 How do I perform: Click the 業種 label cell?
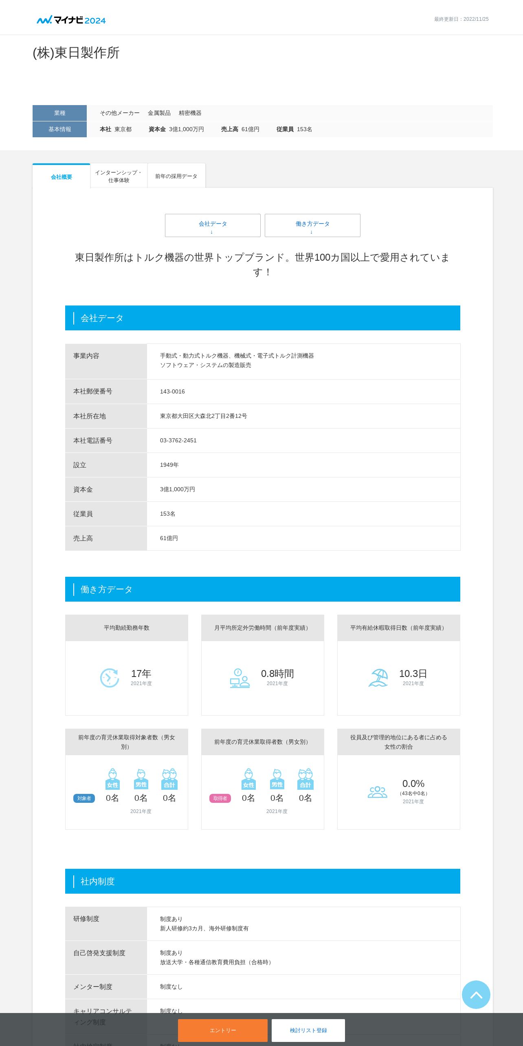59,113
